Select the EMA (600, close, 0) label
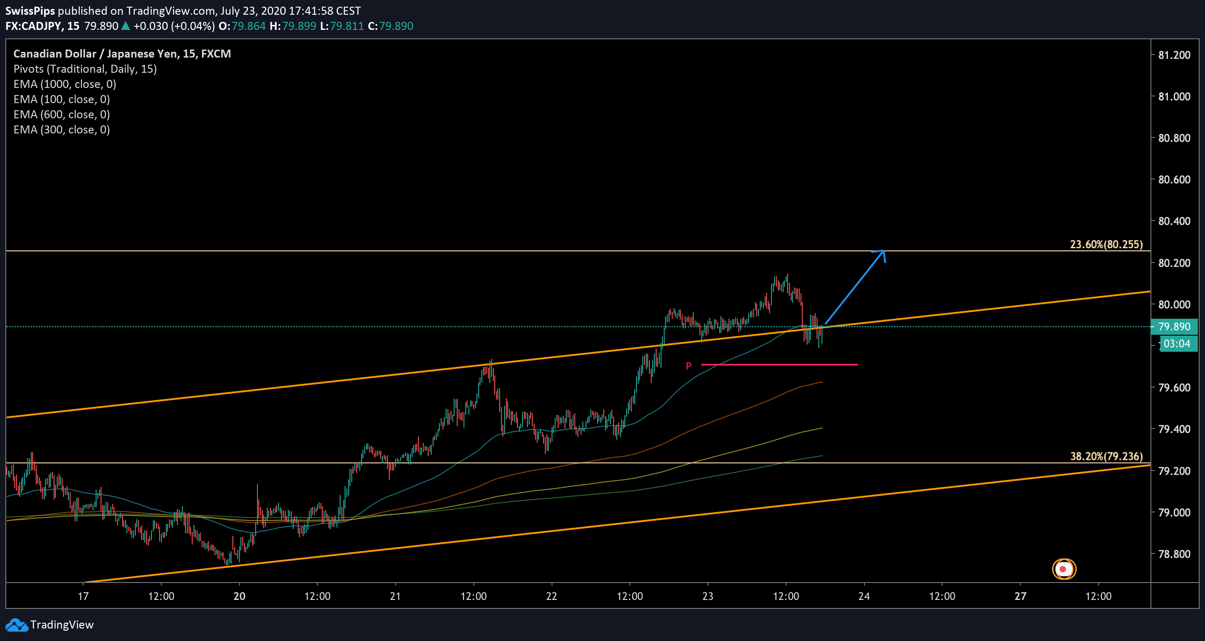The image size is (1205, 641). click(x=62, y=114)
